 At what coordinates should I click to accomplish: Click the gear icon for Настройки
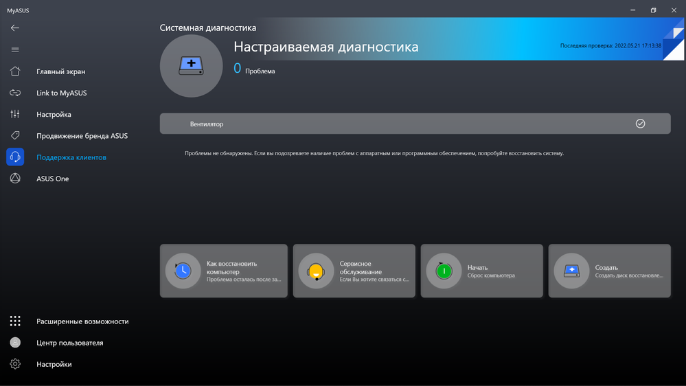(15, 364)
